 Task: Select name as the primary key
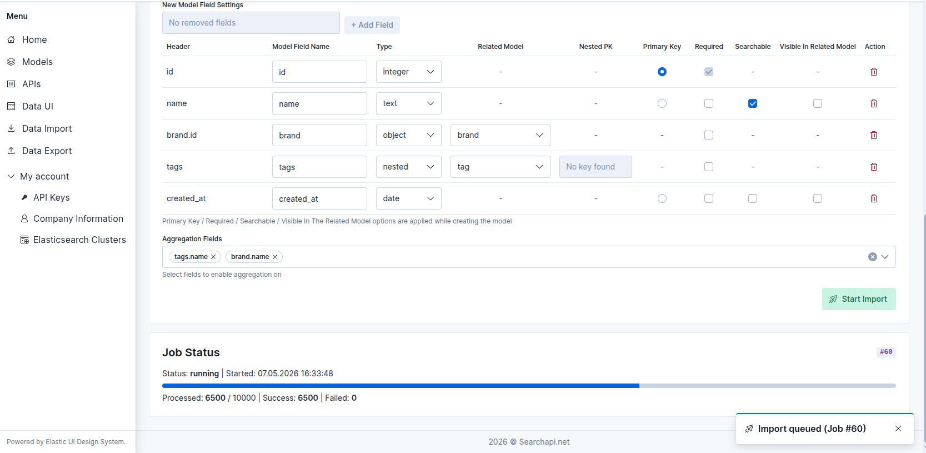tap(662, 103)
